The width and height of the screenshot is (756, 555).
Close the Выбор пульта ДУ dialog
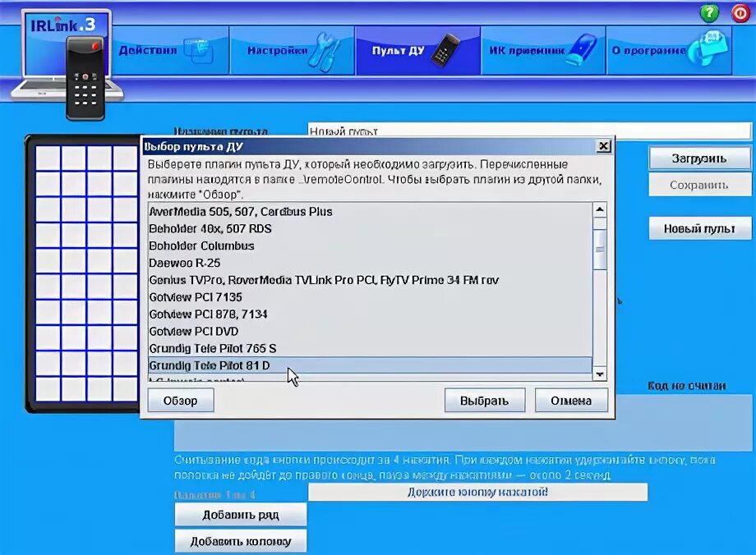click(604, 146)
